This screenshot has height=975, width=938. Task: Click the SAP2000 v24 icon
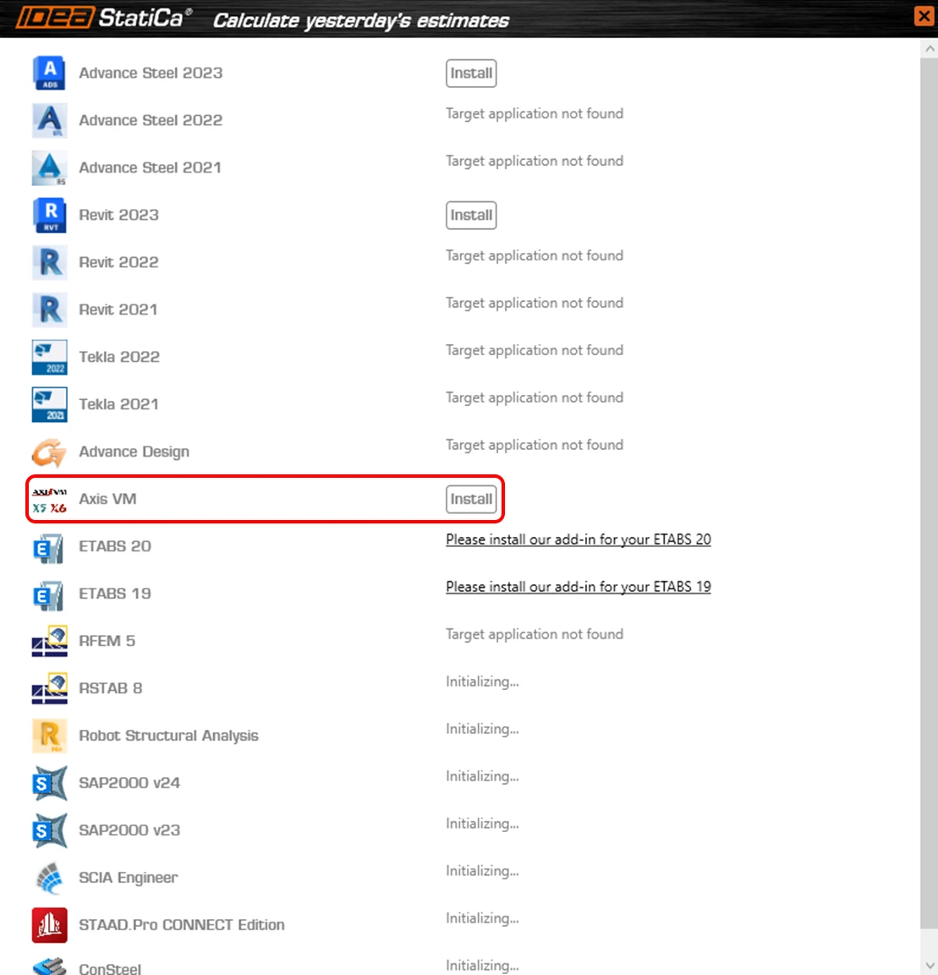pos(49,783)
